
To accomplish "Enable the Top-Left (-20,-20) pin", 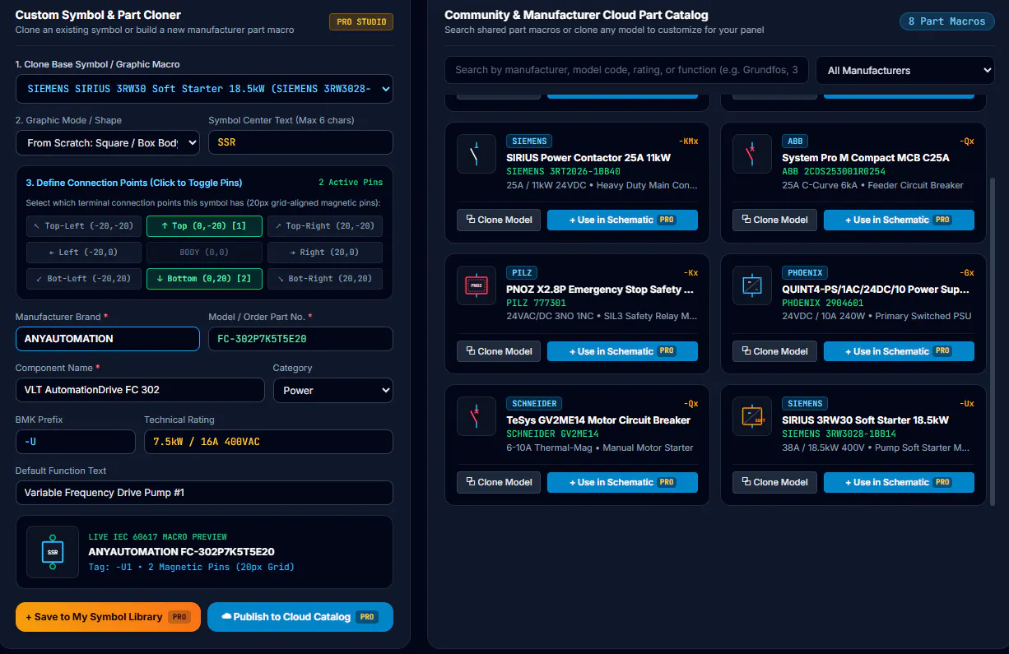I will point(84,226).
